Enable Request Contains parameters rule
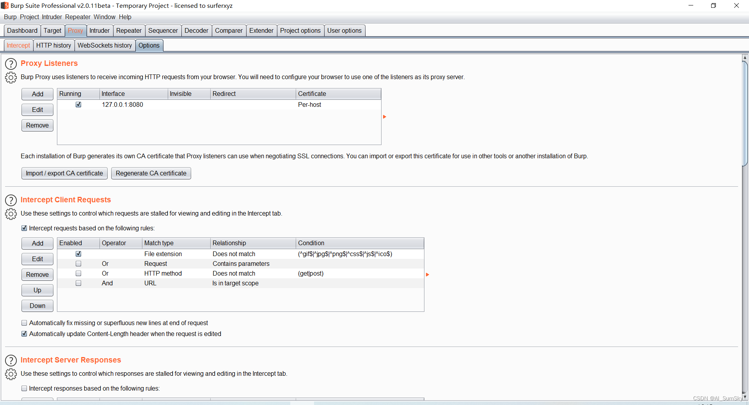The width and height of the screenshot is (749, 405). pyautogui.click(x=78, y=264)
